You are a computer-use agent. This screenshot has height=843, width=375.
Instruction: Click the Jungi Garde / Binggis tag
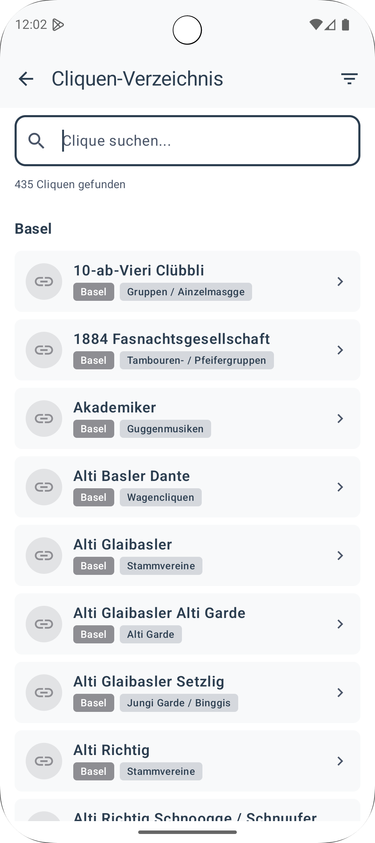[x=179, y=703]
